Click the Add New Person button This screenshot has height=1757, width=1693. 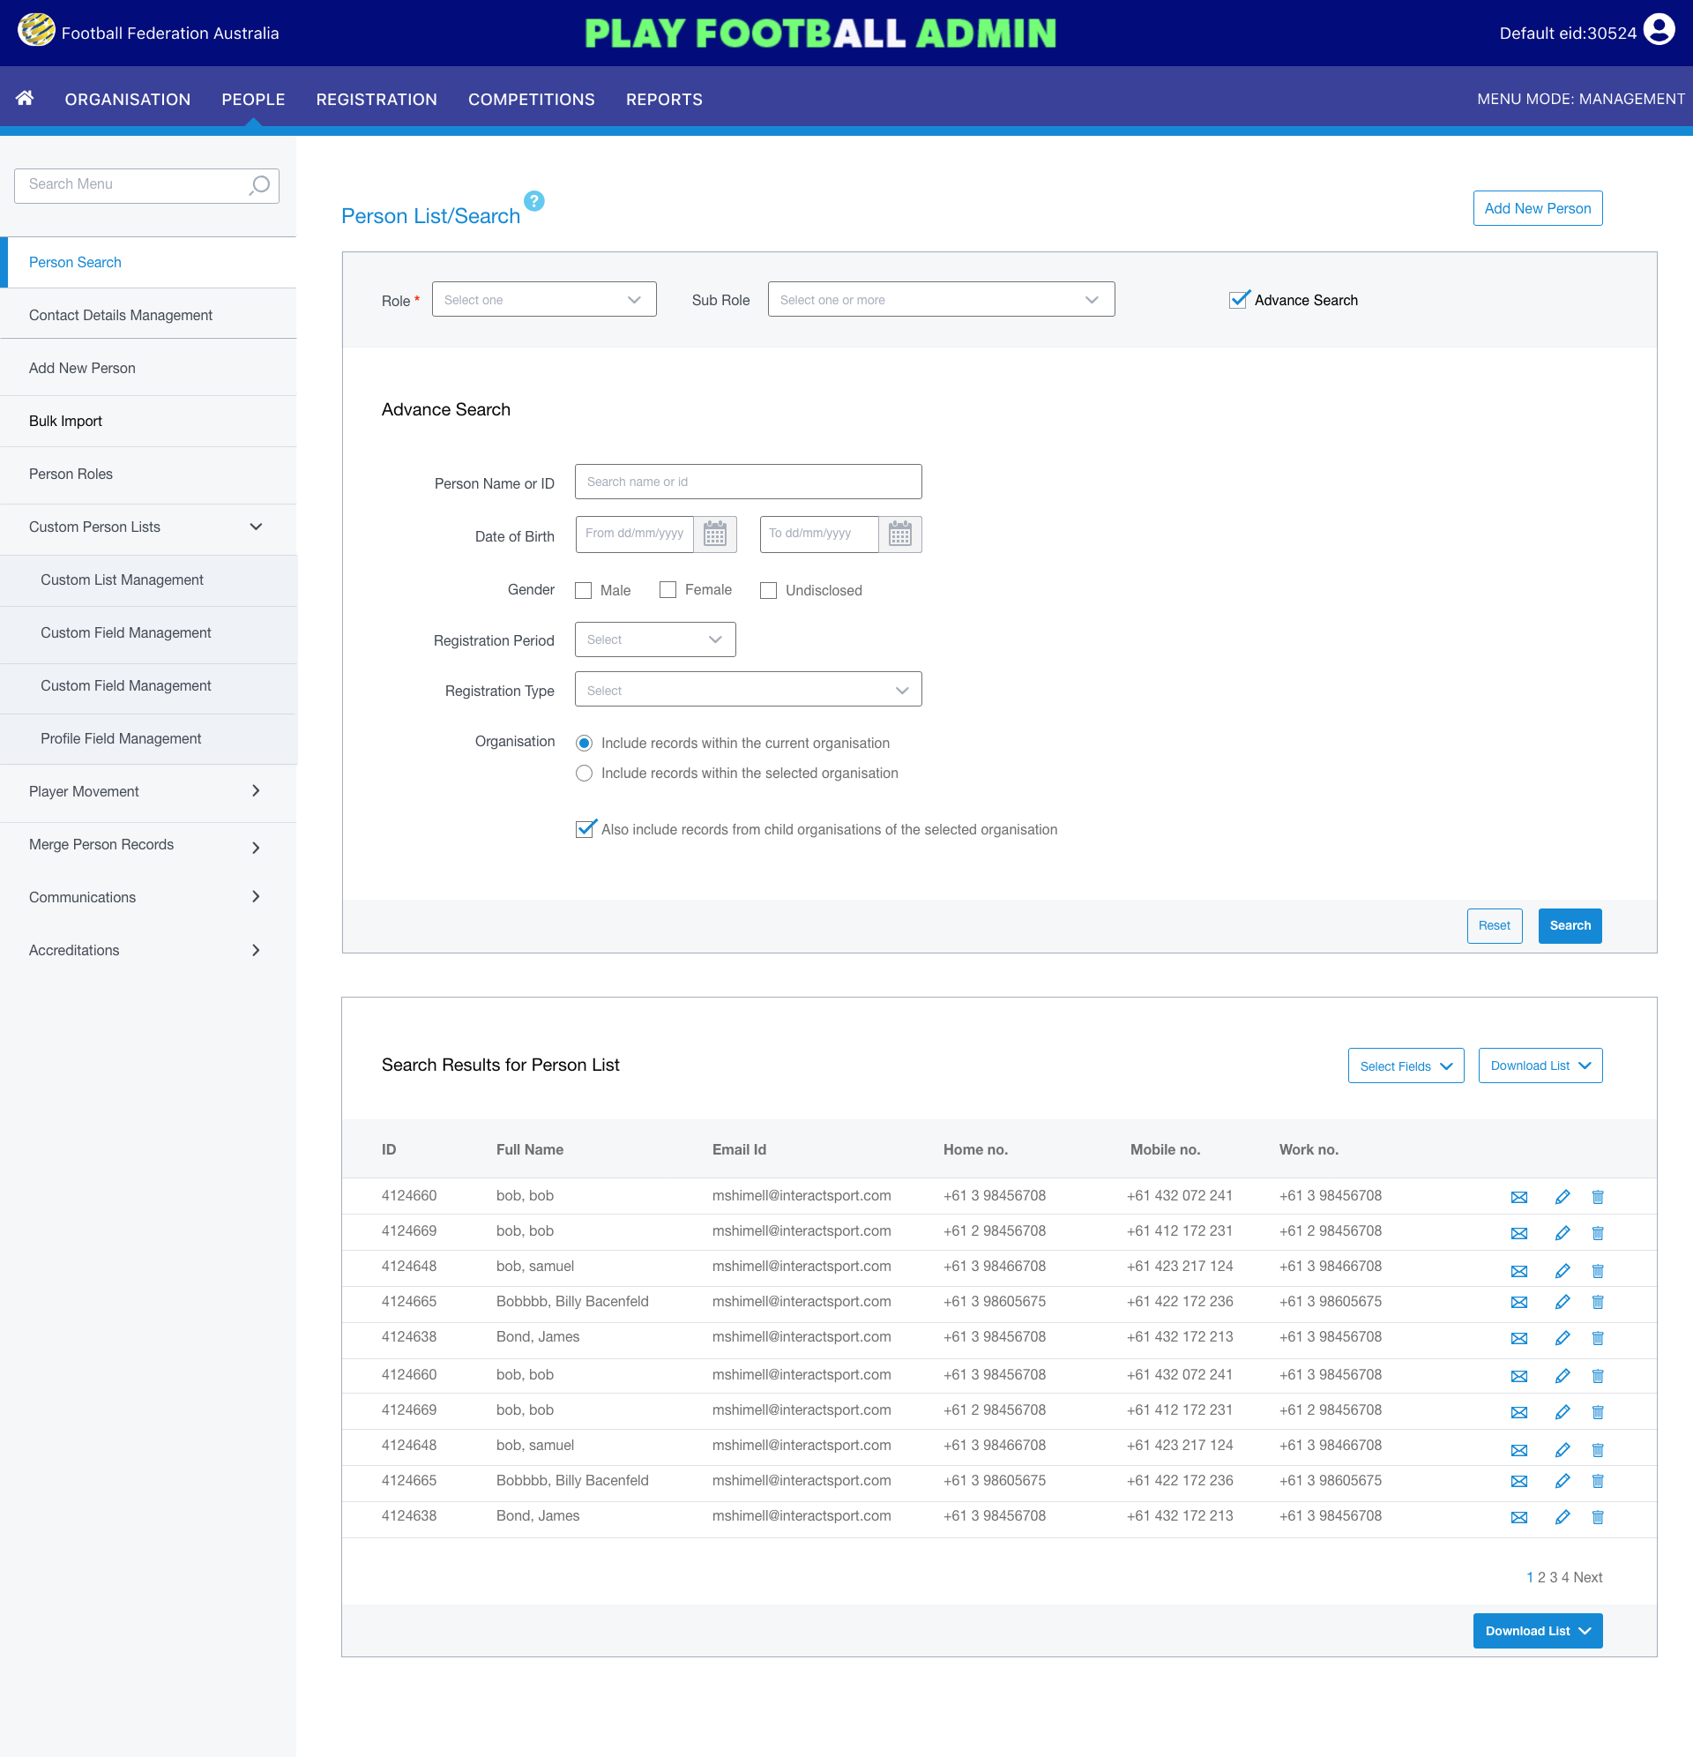[x=1537, y=208]
